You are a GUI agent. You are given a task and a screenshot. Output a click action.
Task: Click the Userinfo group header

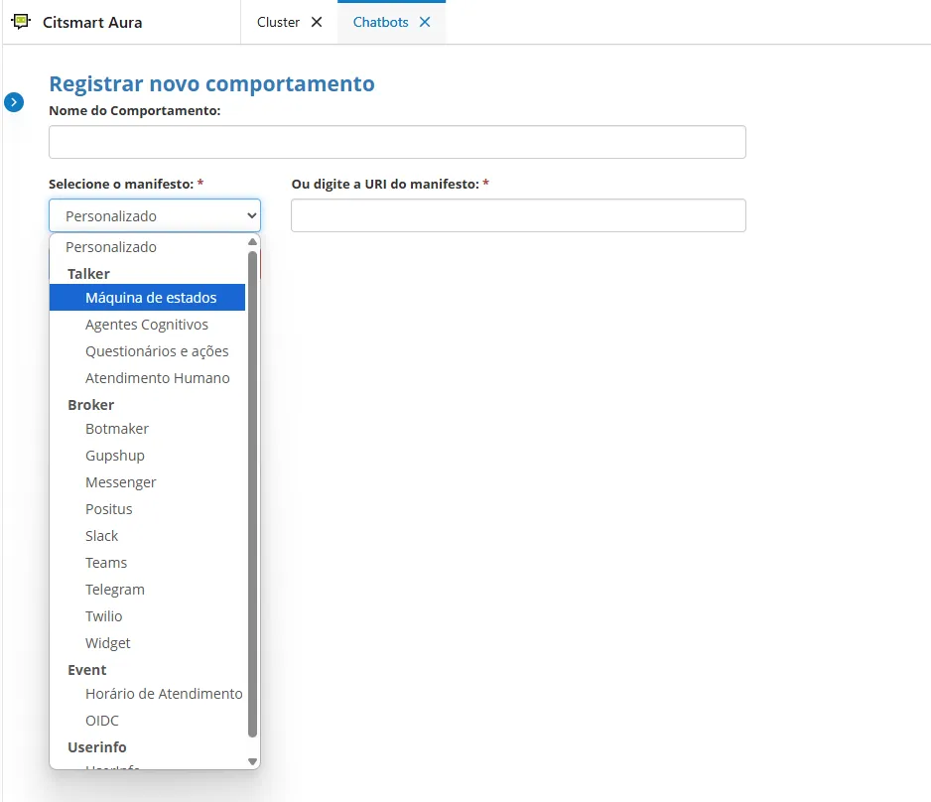pyautogui.click(x=97, y=746)
